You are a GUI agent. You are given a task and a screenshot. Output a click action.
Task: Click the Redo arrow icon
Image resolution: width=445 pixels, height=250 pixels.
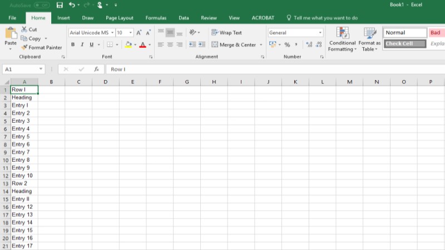(87, 5)
